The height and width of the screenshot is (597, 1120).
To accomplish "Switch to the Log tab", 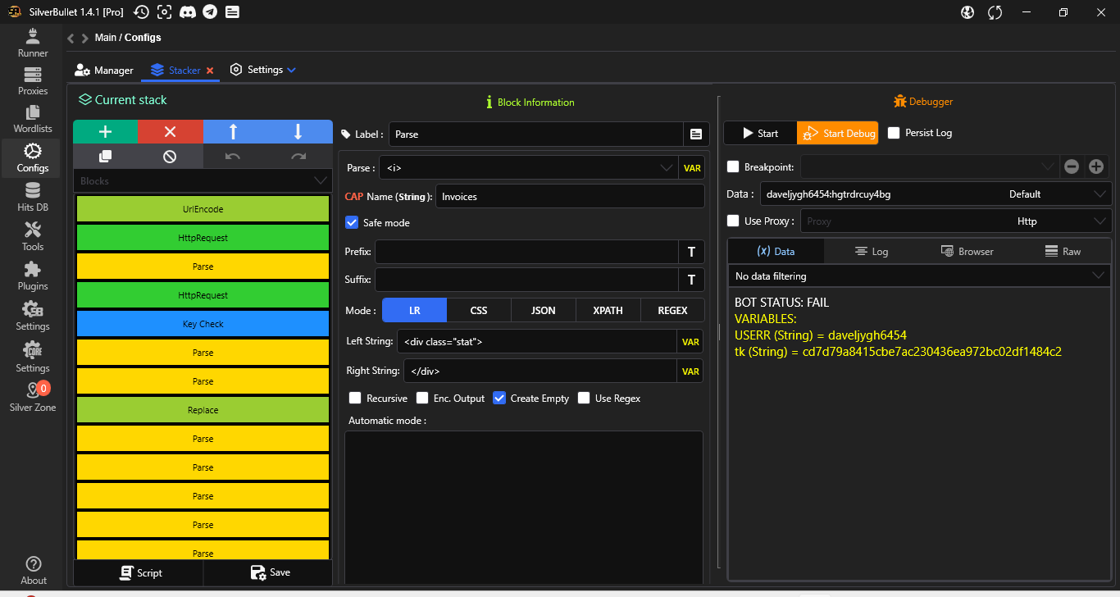I will coord(871,252).
